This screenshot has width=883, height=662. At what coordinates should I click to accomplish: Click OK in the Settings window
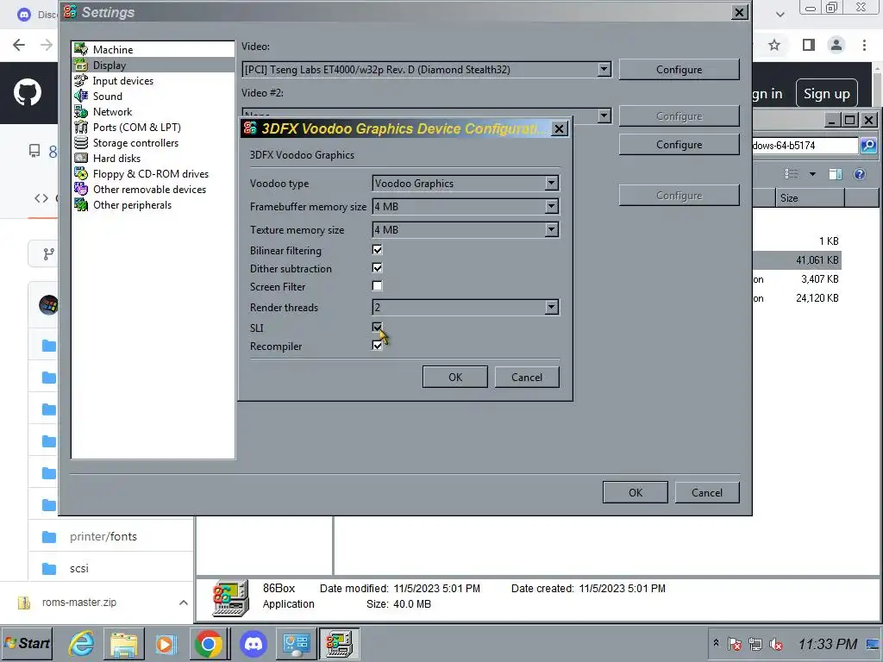tap(636, 492)
